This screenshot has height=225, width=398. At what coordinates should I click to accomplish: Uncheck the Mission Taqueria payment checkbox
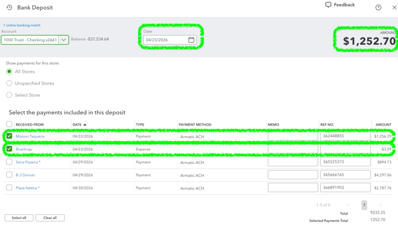(9, 136)
